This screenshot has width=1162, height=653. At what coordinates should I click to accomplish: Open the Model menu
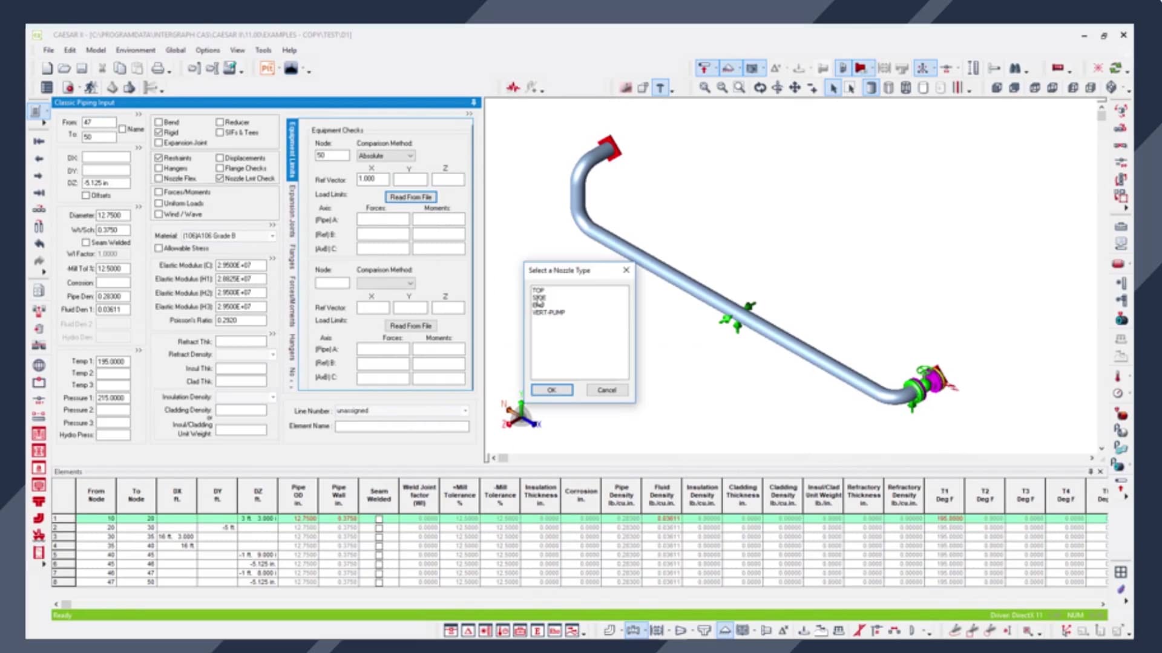(x=96, y=50)
